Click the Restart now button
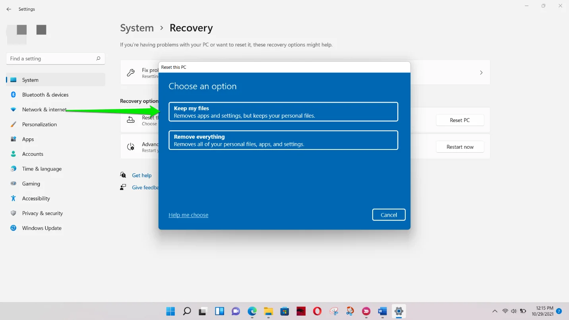Image resolution: width=569 pixels, height=320 pixels. 460,147
